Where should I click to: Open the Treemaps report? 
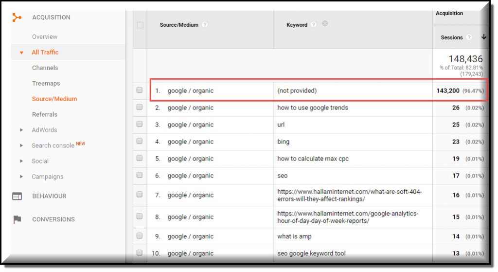click(x=46, y=84)
